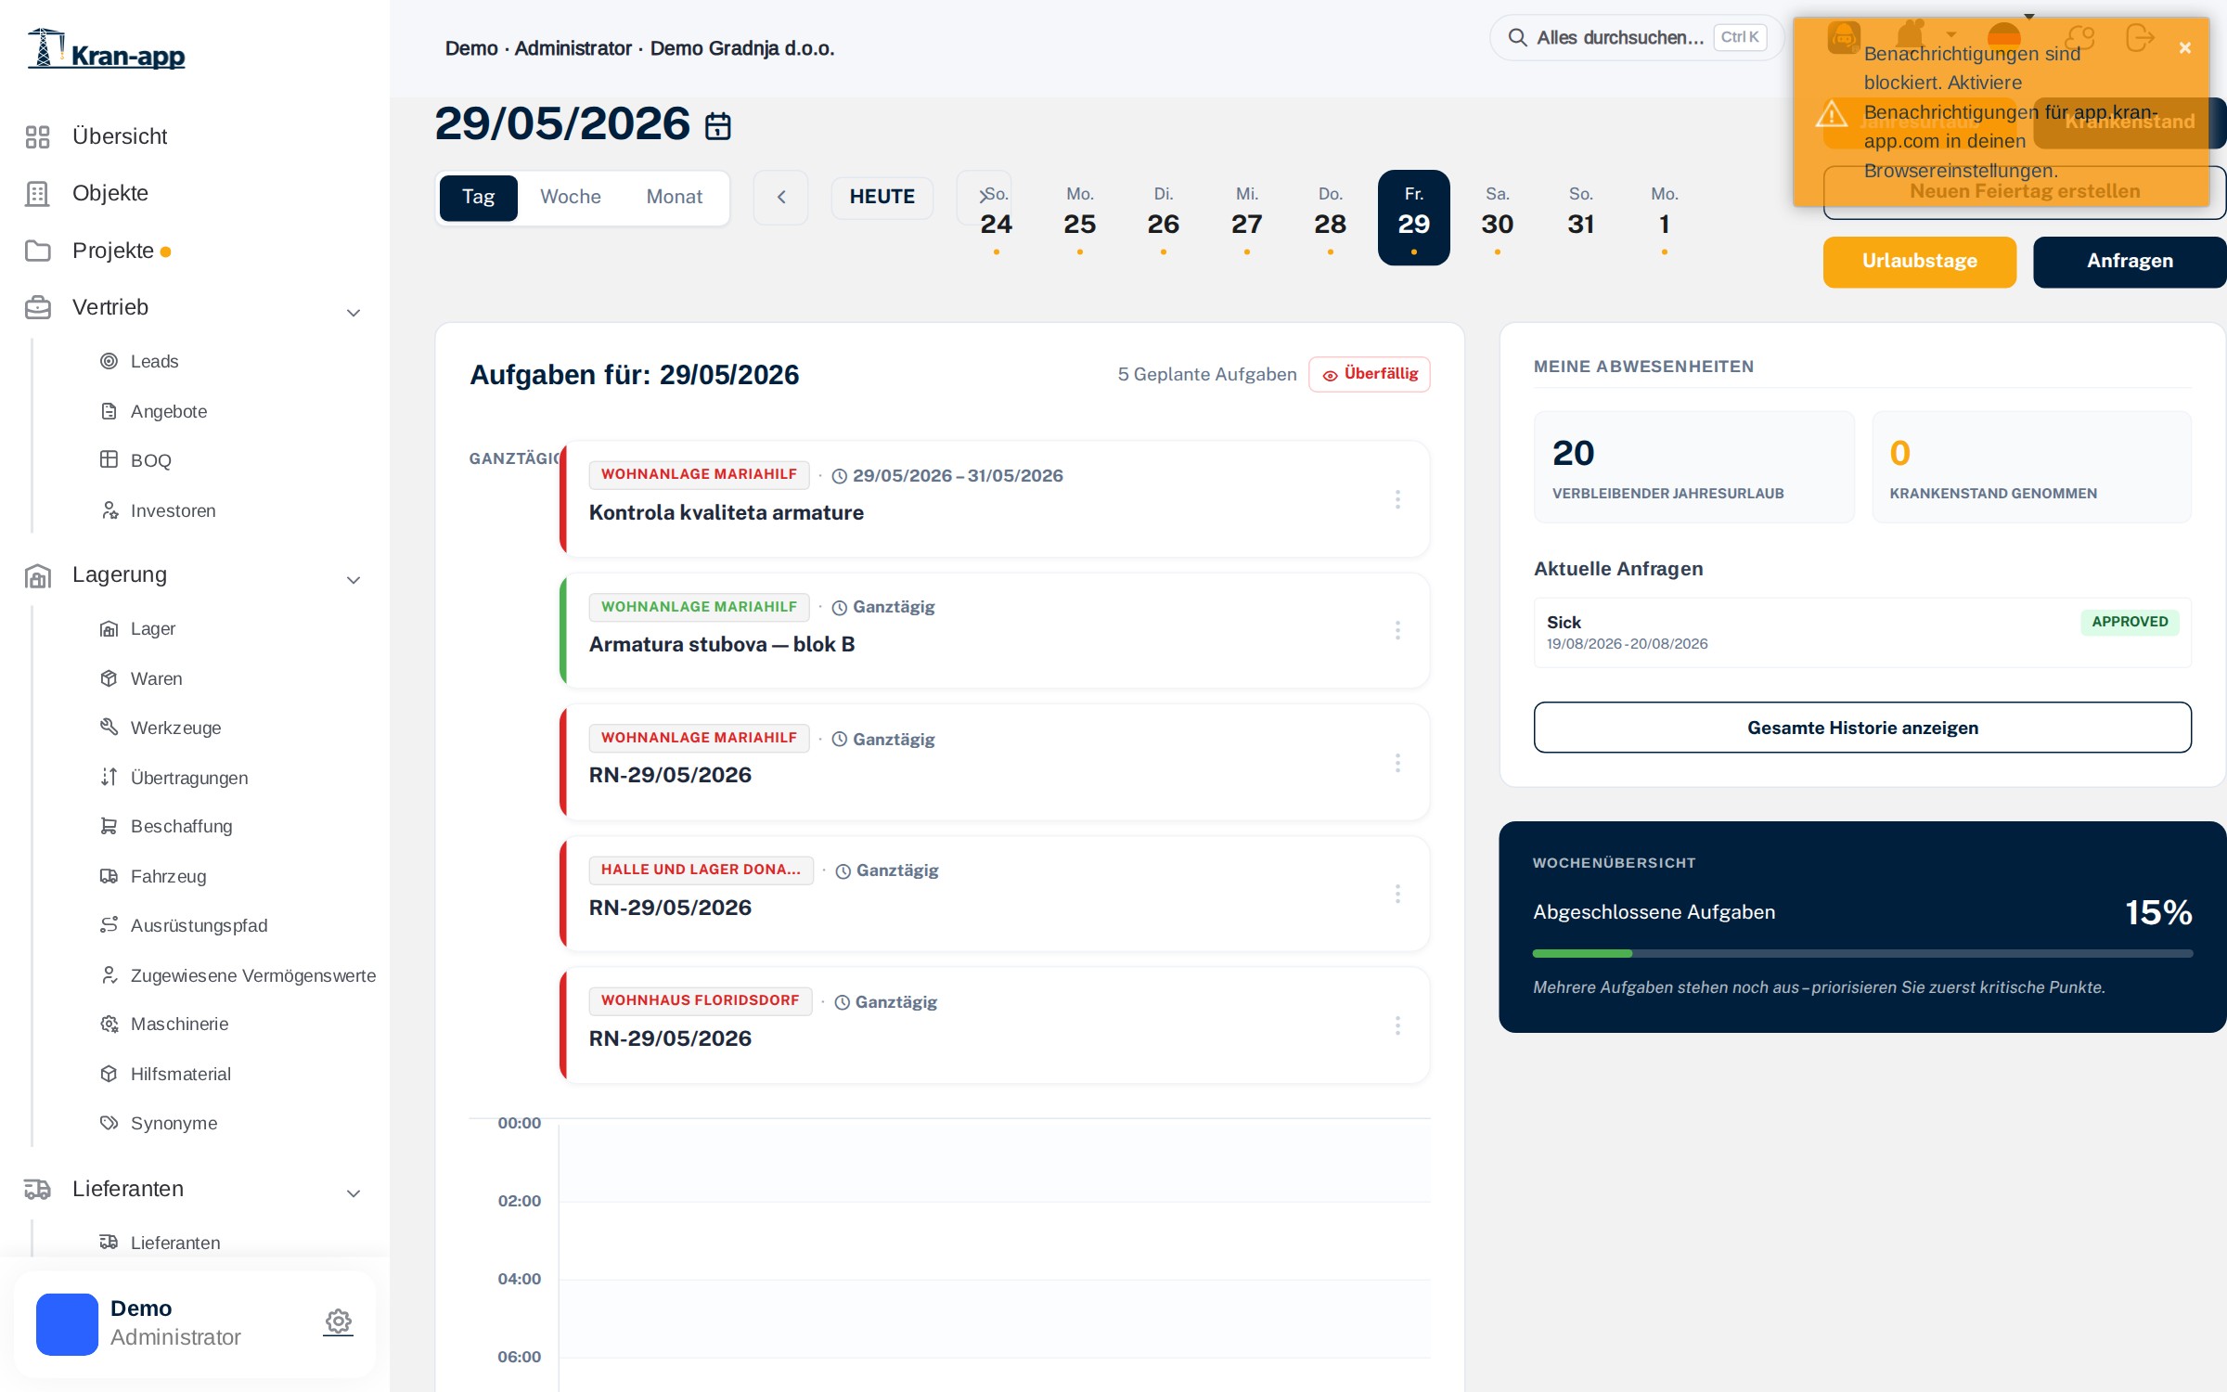This screenshot has width=2227, height=1392.
Task: Open Investoren person icon in sidebar
Action: (109, 510)
